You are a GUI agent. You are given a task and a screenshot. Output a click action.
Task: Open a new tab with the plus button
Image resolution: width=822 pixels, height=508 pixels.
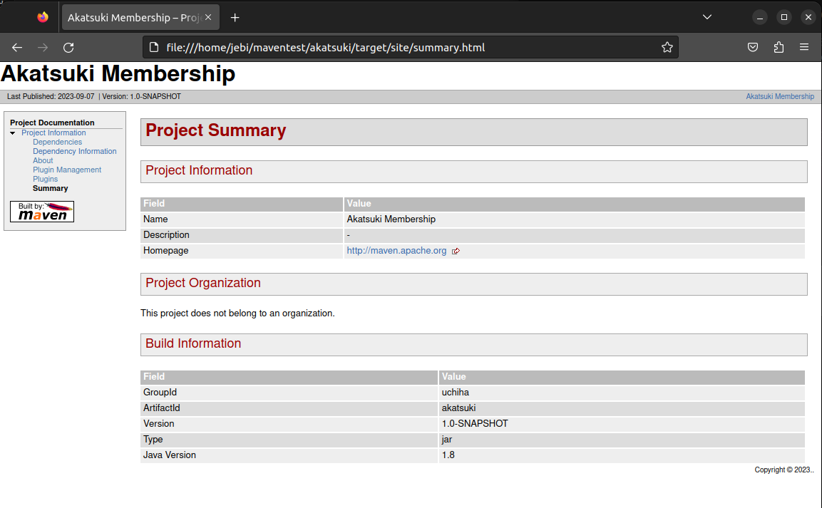[235, 18]
